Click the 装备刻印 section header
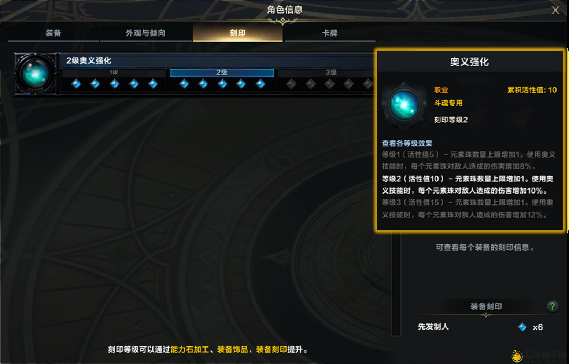This screenshot has height=364, width=569. [x=486, y=306]
